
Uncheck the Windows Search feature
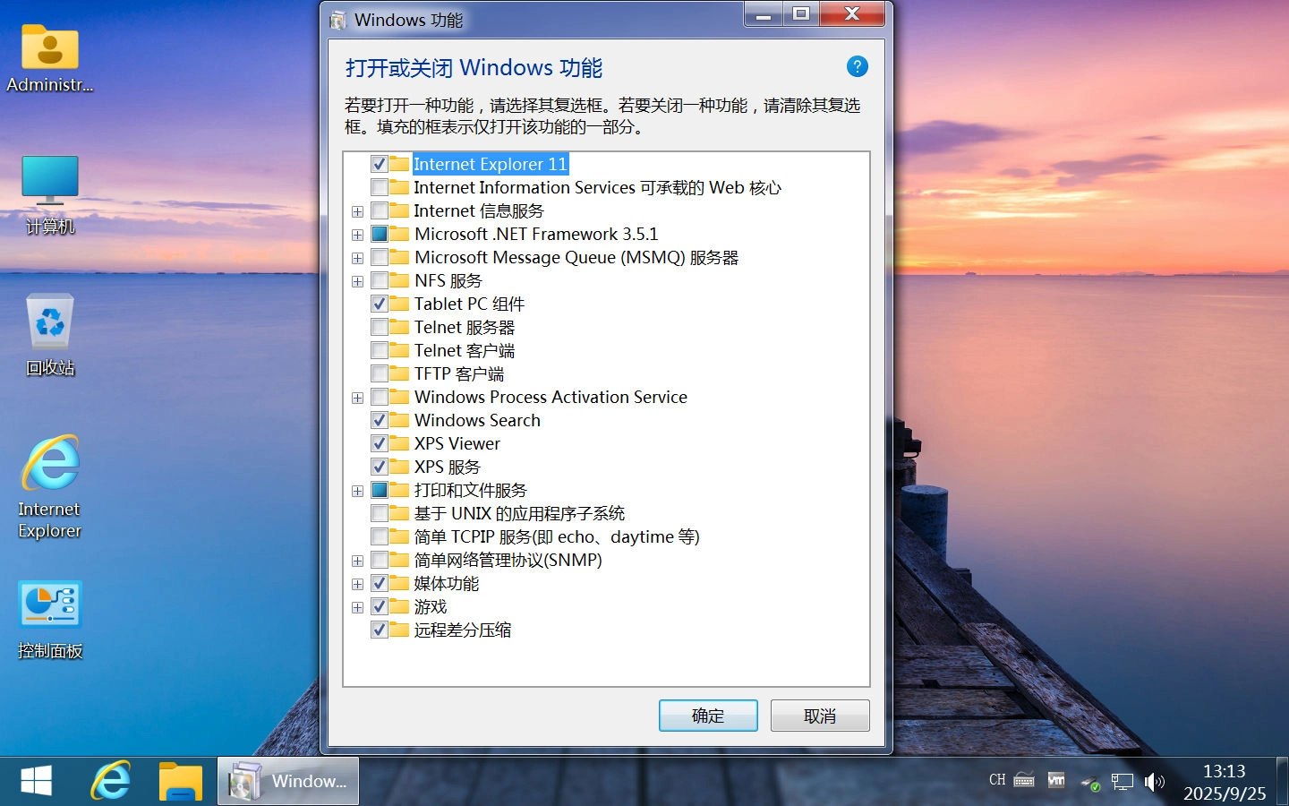[380, 420]
